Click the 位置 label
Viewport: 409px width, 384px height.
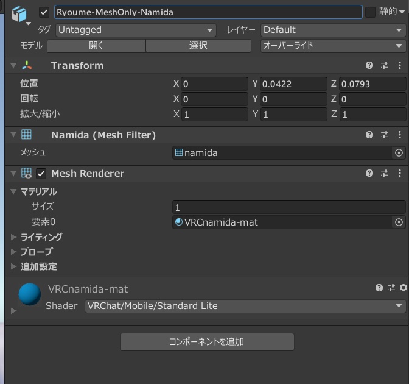click(x=29, y=84)
